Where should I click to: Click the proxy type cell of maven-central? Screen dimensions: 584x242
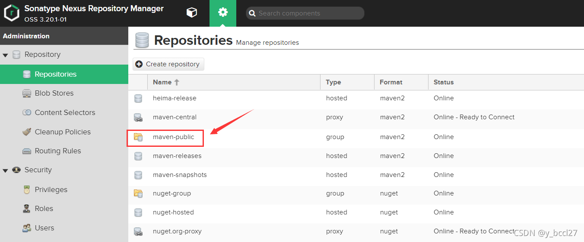click(x=335, y=117)
